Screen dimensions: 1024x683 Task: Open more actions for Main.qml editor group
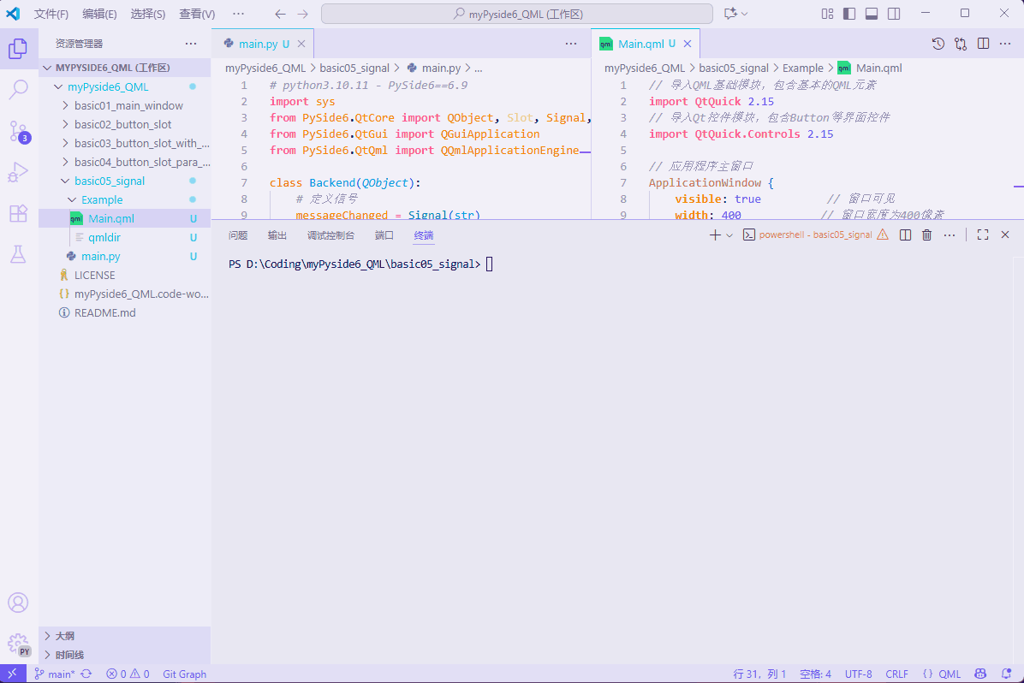point(1005,44)
